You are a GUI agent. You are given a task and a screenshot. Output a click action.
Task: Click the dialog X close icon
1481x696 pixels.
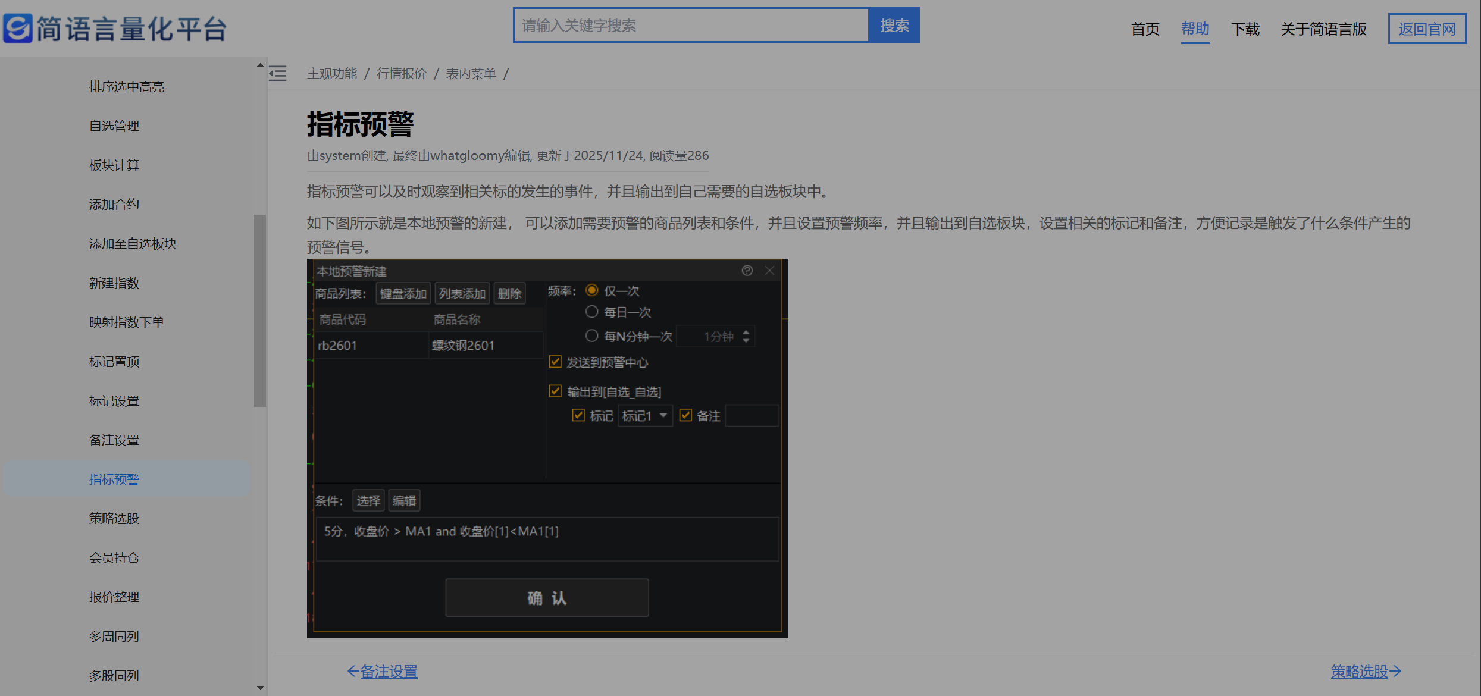tap(769, 271)
